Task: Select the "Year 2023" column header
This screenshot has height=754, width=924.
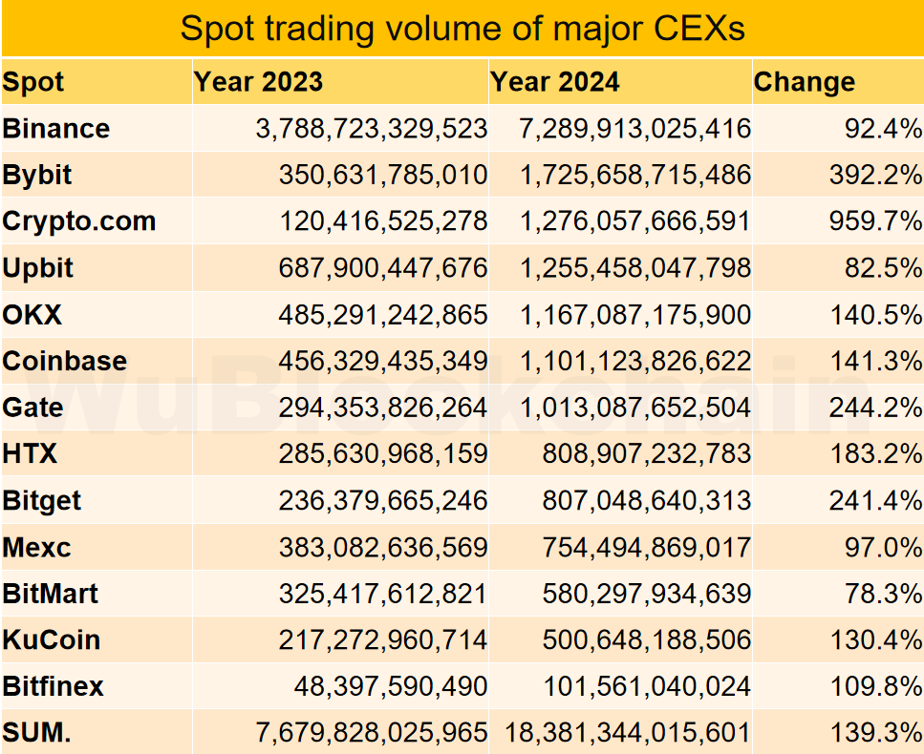Action: tap(259, 82)
